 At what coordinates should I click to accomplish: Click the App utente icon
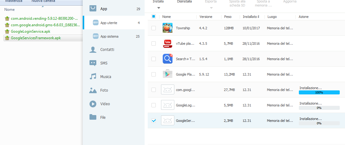95,23
